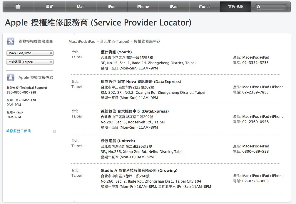The image size is (296, 204).
Task: Open the Apple logo home link
Action: [18, 6]
